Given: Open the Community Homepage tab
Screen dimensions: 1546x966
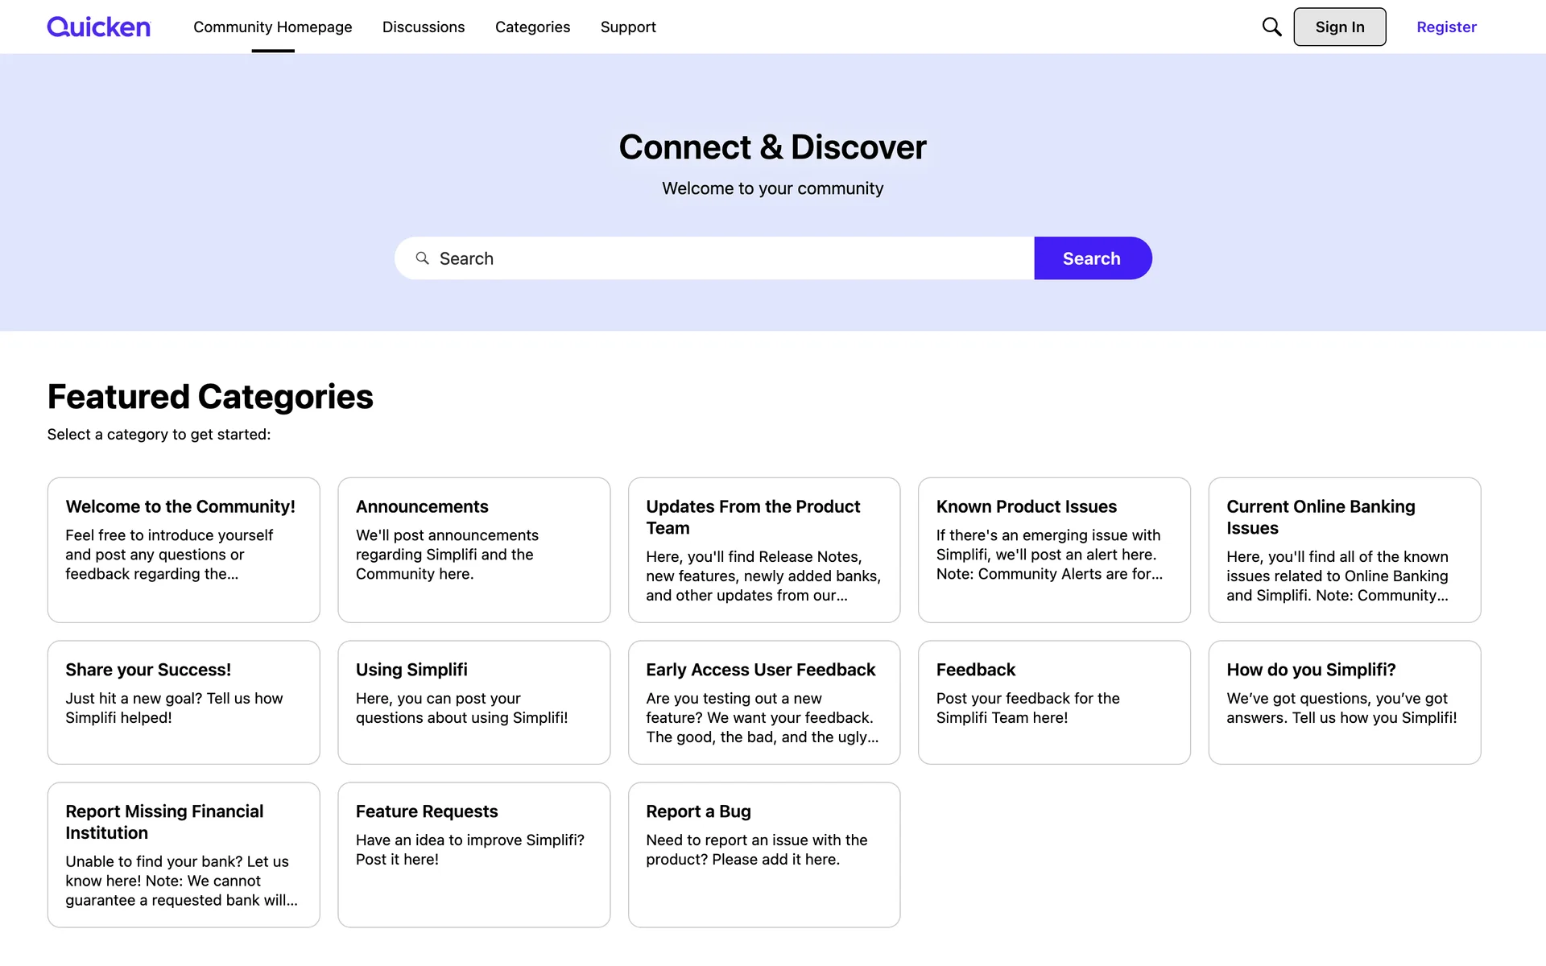Looking at the screenshot, I should (272, 27).
